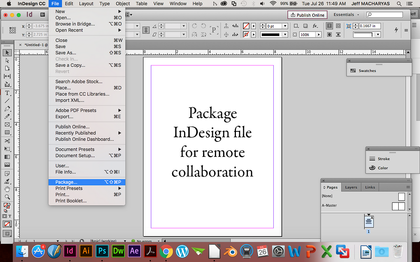This screenshot has width=420, height=262.
Task: Select the Scissors tool
Action: [x=7, y=141]
